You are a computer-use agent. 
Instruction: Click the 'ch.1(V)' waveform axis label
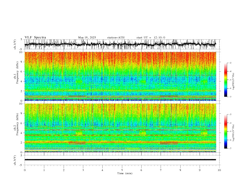point(15,44)
